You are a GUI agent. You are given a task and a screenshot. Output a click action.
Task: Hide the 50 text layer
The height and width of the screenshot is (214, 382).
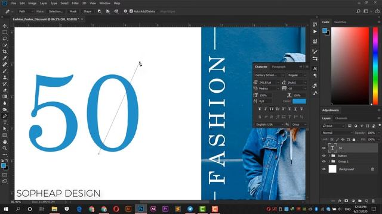(x=324, y=148)
